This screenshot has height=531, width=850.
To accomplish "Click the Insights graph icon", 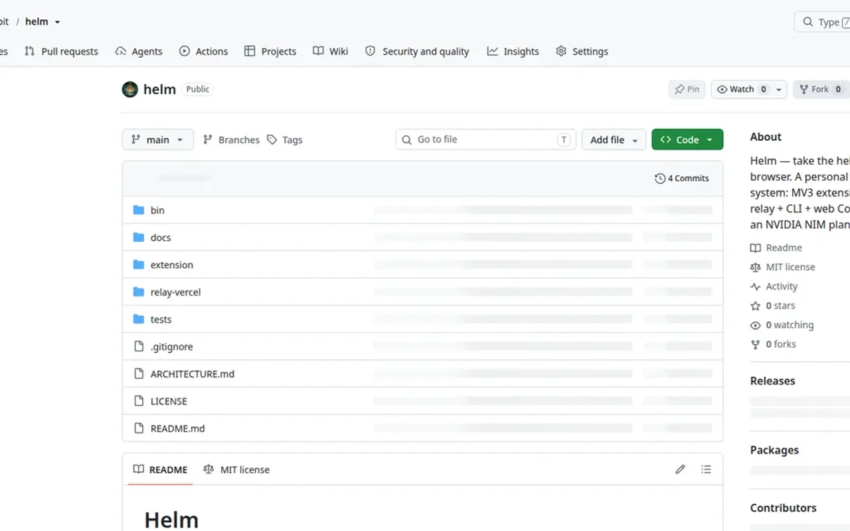I will click(x=492, y=51).
